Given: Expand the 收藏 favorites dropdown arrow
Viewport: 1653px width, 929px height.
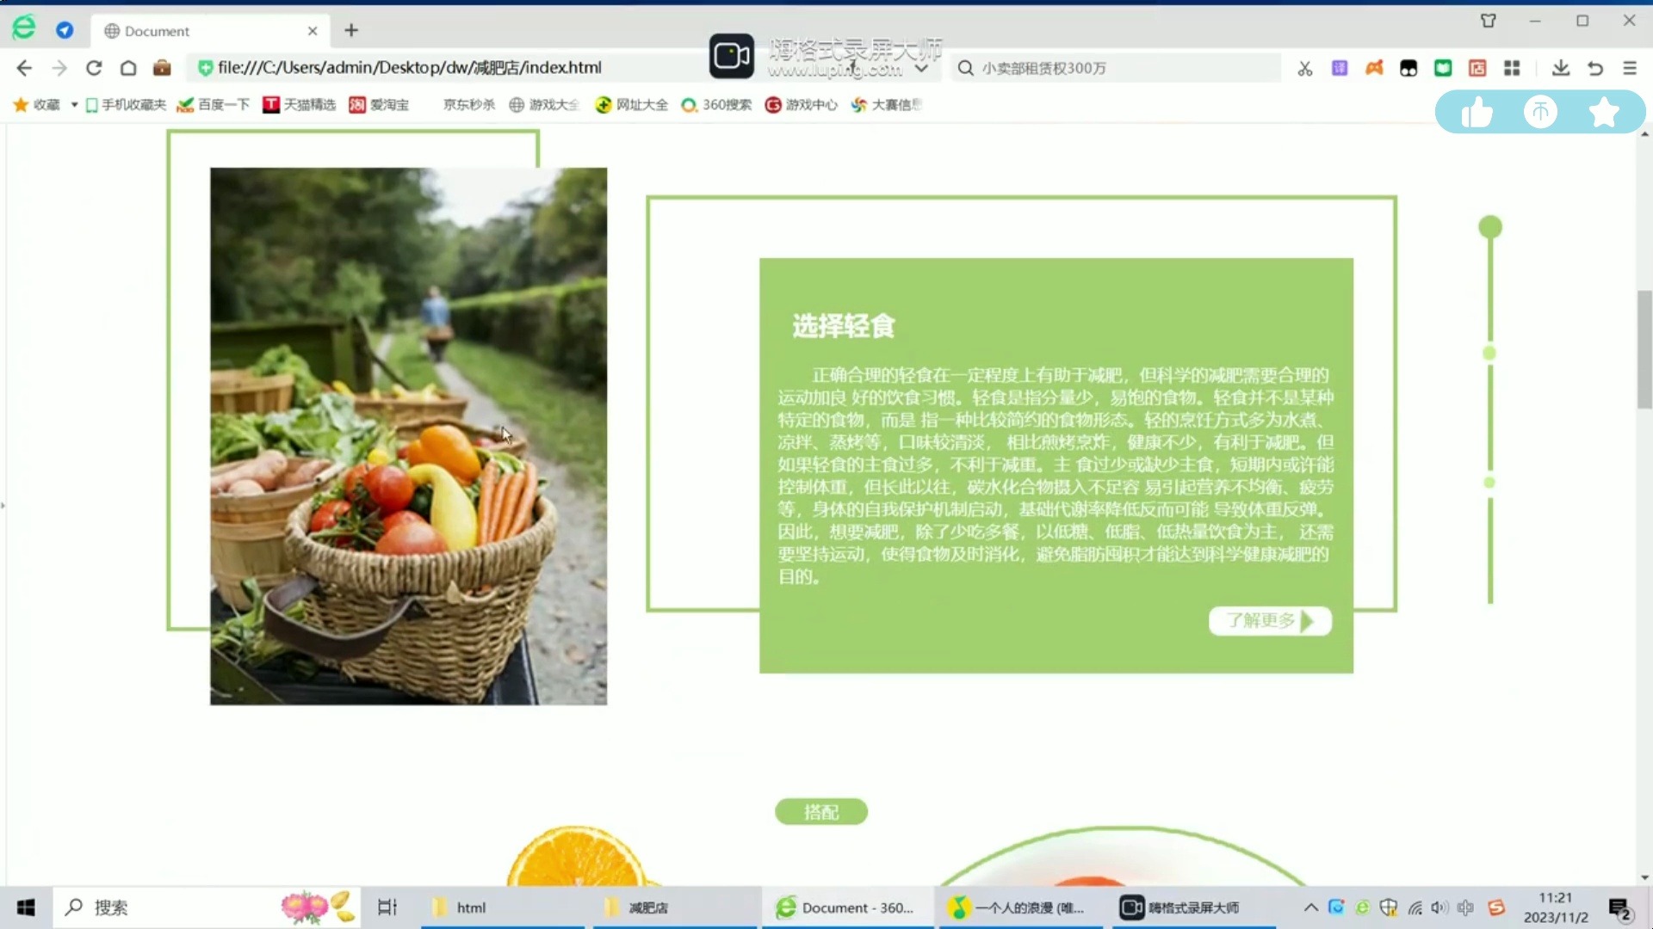Looking at the screenshot, I should pyautogui.click(x=74, y=105).
